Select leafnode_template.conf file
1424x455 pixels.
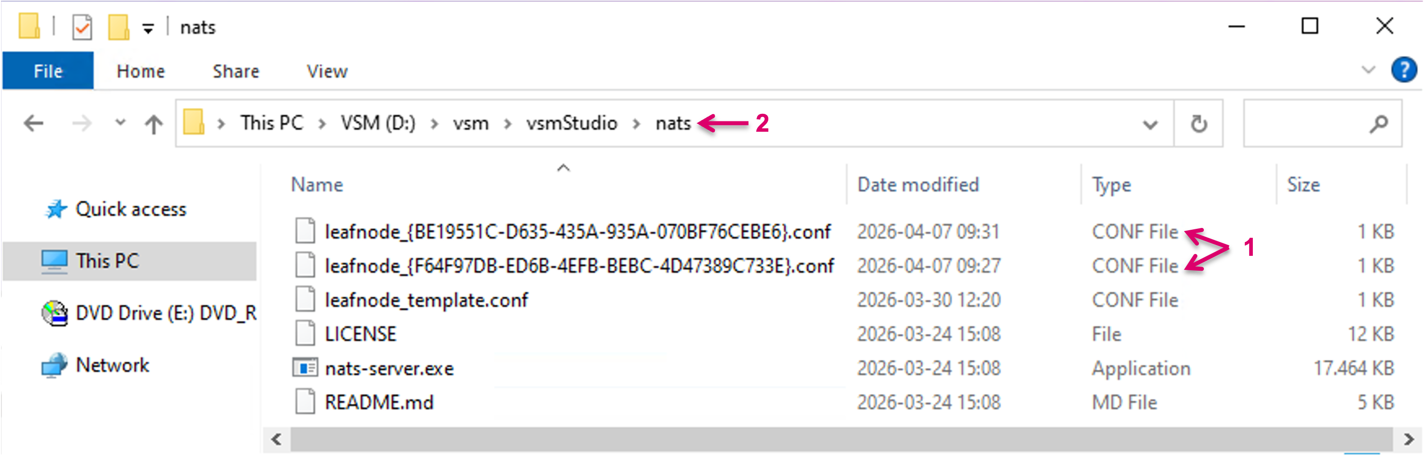tap(426, 300)
